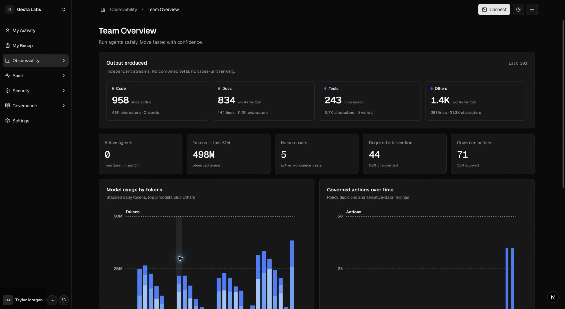Open the ellipsis menu beside Taylor Morgan
This screenshot has width=565, height=309.
pos(52,300)
